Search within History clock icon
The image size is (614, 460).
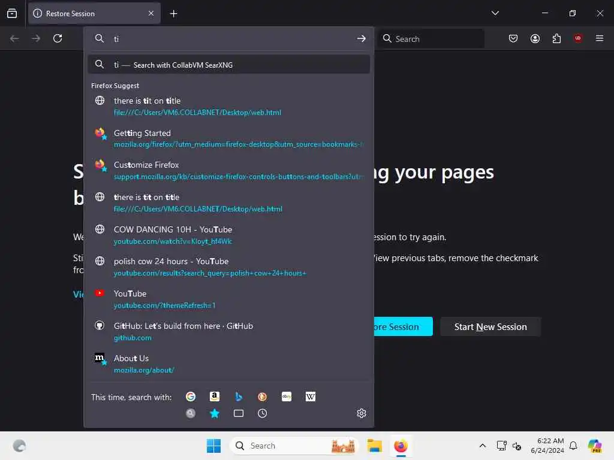pyautogui.click(x=263, y=413)
